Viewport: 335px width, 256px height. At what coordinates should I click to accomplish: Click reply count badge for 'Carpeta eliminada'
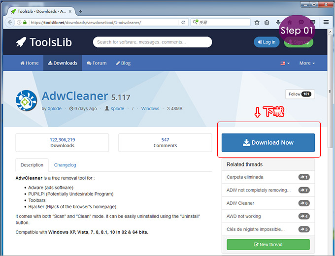(x=304, y=177)
